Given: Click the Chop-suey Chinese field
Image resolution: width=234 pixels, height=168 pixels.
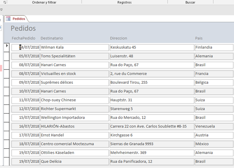Looking at the screenshot, I should (74, 100).
